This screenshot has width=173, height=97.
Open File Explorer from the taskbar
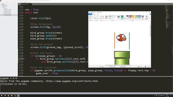[12, 96]
